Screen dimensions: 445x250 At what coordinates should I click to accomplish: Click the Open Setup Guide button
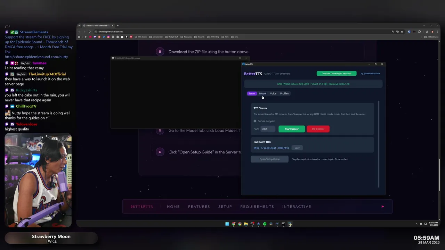pyautogui.click(x=269, y=159)
